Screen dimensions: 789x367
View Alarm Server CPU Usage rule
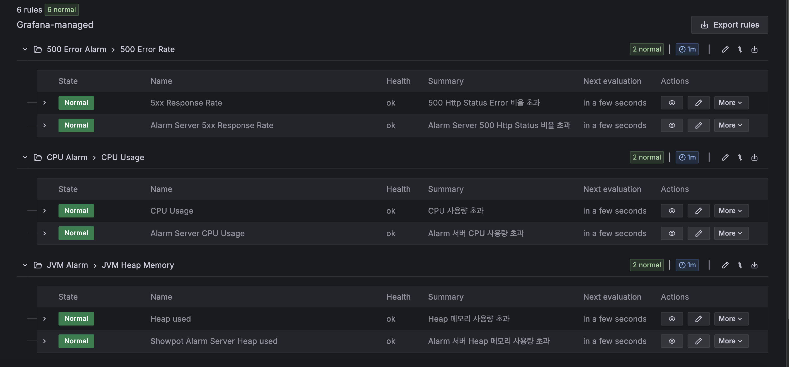coord(672,233)
